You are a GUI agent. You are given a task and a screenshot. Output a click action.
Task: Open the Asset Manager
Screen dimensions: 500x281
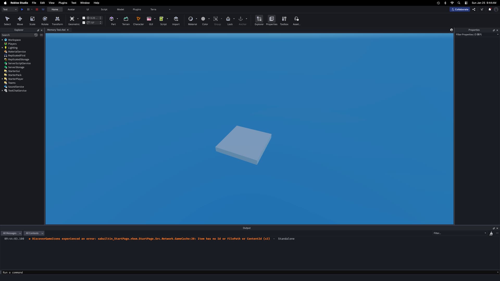(x=297, y=21)
